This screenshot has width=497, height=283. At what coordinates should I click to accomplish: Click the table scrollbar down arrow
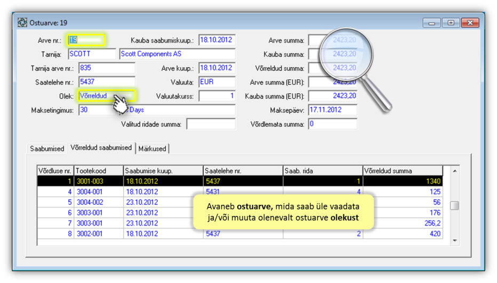pos(454,240)
